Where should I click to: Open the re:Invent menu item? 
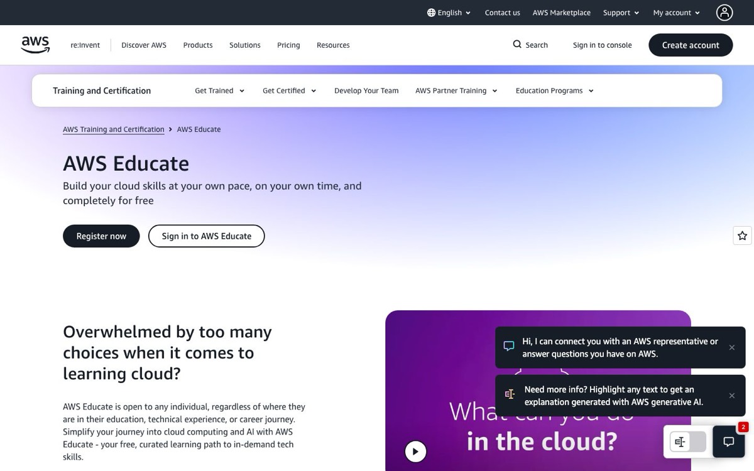point(85,45)
